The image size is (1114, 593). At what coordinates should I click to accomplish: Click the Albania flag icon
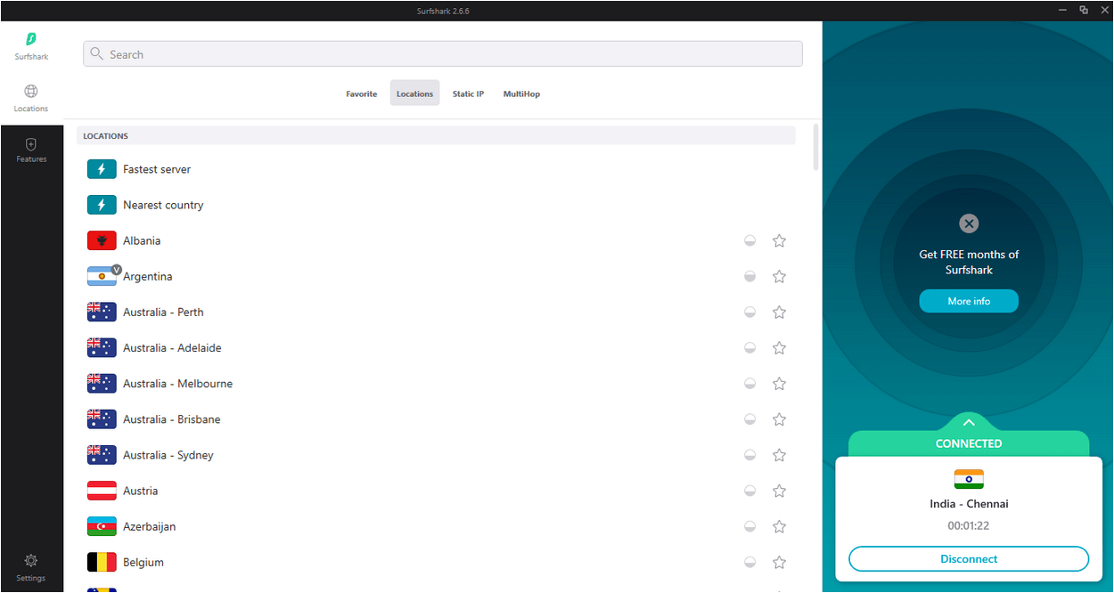point(102,240)
